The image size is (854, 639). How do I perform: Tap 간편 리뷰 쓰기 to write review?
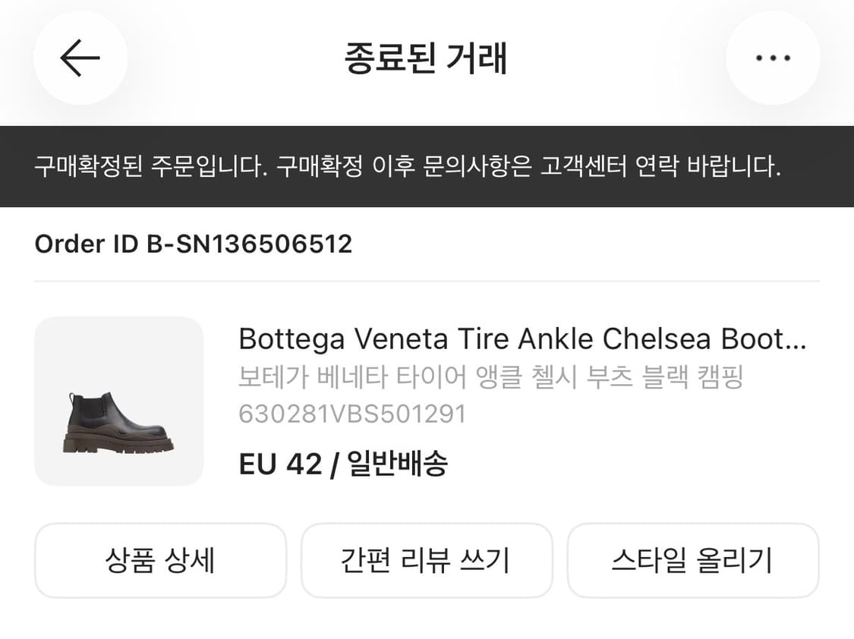point(427,560)
